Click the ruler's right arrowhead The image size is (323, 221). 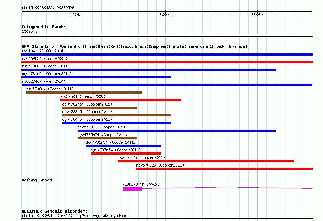(x=311, y=12)
